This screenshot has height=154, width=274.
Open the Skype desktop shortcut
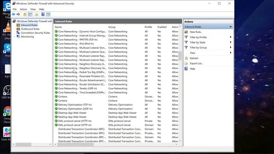(x=7, y=50)
